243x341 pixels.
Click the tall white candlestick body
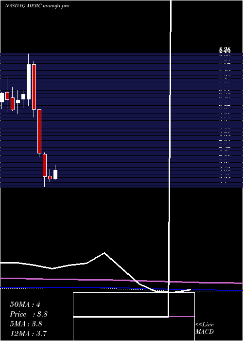click(29, 82)
